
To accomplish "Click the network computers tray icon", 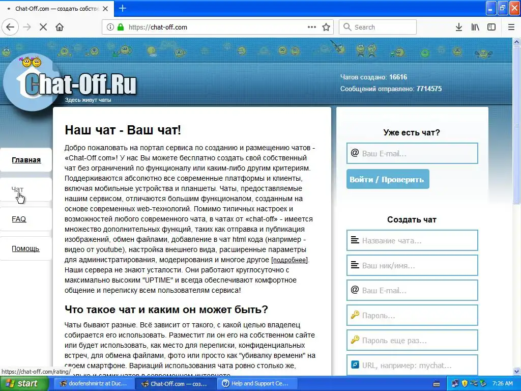I will (455, 384).
